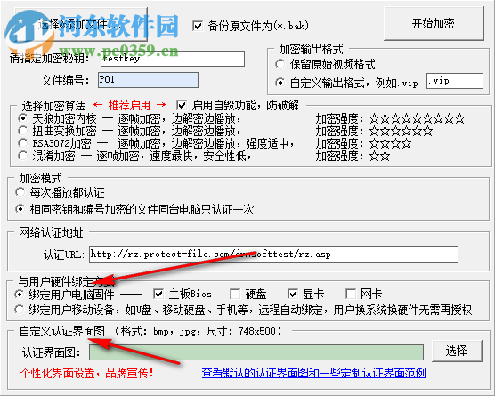Toggle 硬盘 checkbox
This screenshot has height=396, width=495.
click(235, 294)
